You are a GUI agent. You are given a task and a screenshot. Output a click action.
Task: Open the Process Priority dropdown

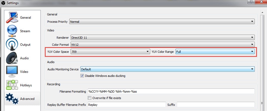162,22
